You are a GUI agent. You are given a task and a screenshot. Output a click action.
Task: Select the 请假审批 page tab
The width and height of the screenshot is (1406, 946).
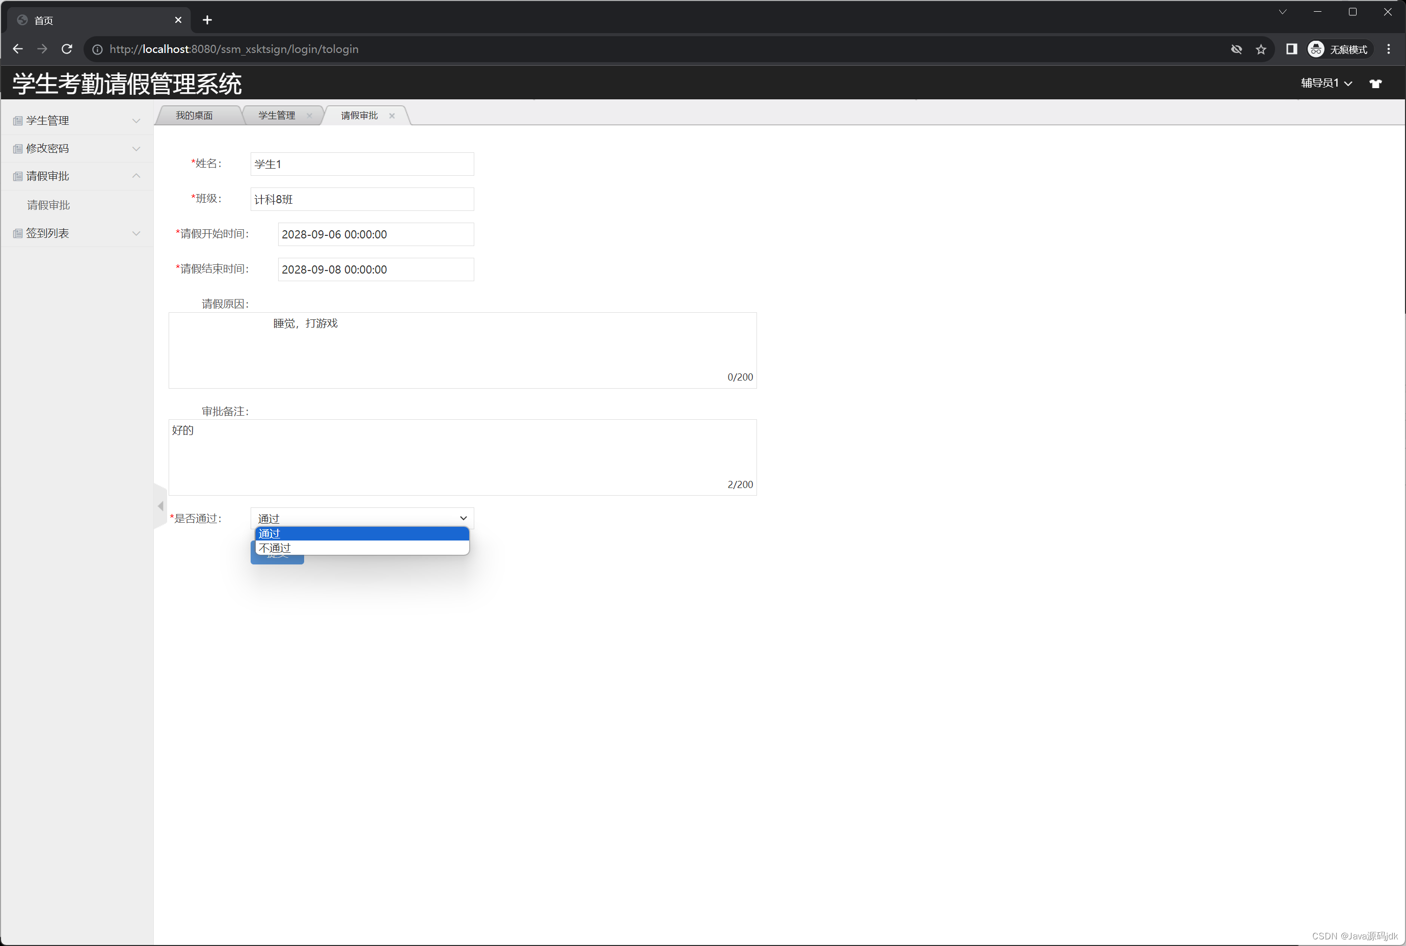point(360,116)
